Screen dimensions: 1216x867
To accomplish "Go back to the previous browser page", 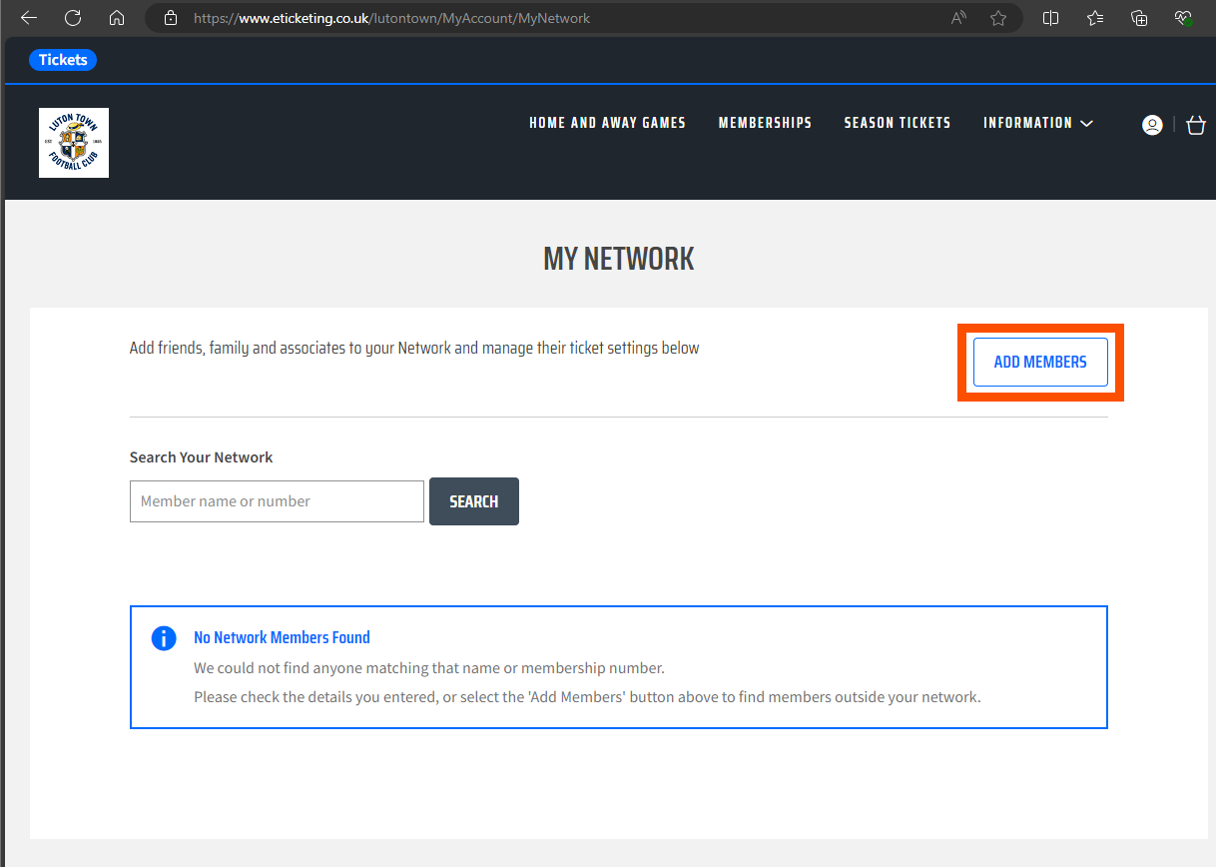I will pos(29,18).
